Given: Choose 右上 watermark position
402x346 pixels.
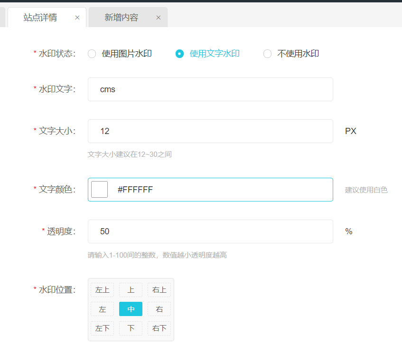Looking at the screenshot, I should (159, 290).
